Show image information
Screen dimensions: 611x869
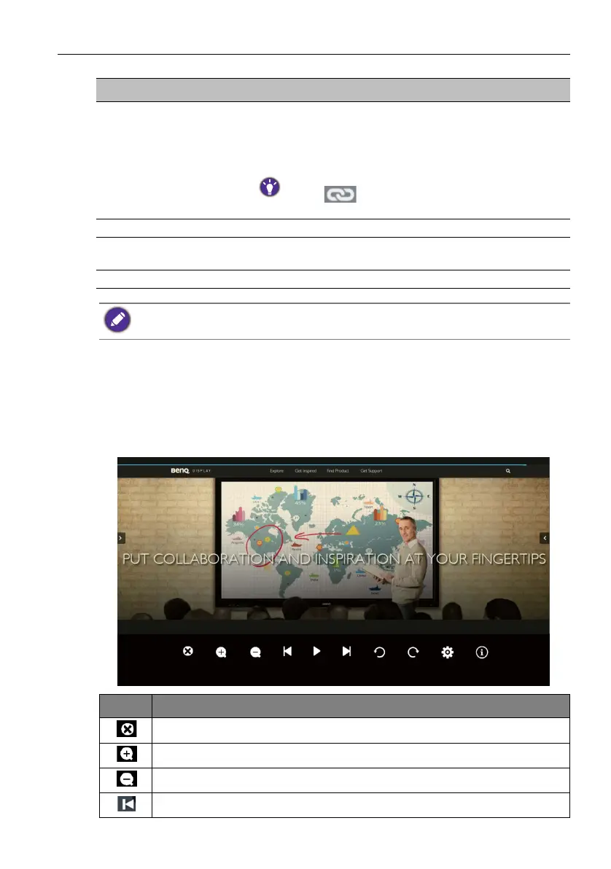tap(482, 652)
